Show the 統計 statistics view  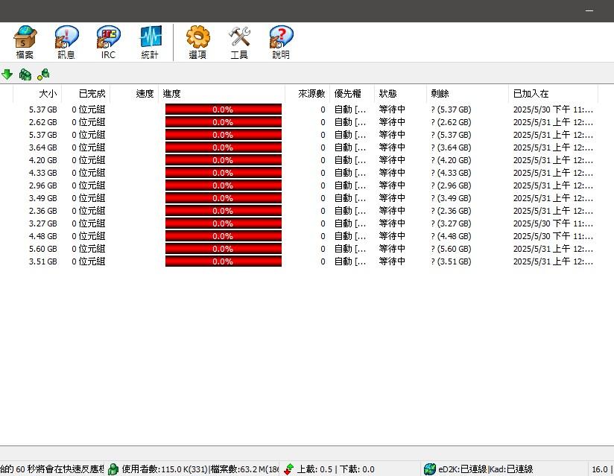pyautogui.click(x=150, y=42)
